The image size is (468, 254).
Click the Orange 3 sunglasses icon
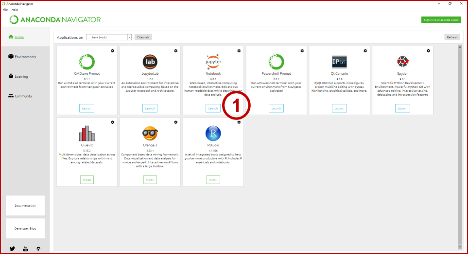coord(150,133)
